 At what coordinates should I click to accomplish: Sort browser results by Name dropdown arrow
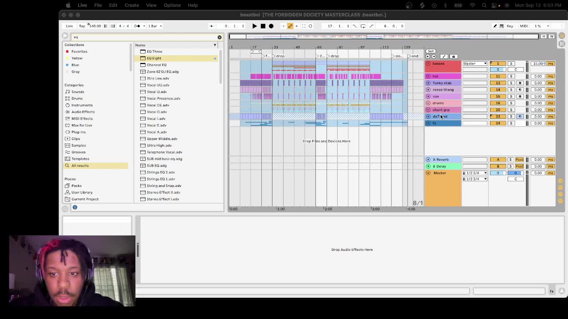click(x=215, y=45)
